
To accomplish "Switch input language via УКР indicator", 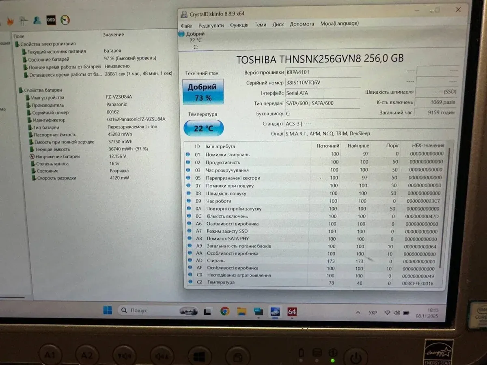I will point(372,313).
